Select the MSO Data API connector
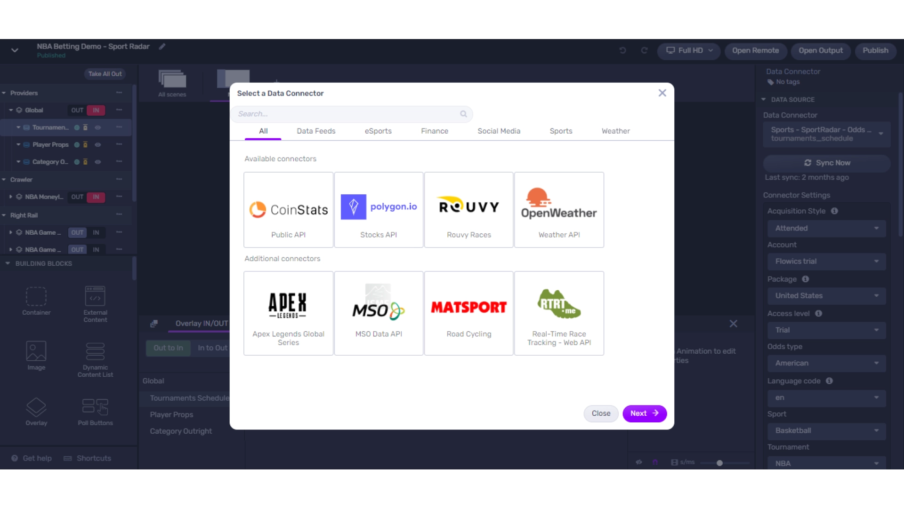The height and width of the screenshot is (508, 904). click(x=379, y=313)
